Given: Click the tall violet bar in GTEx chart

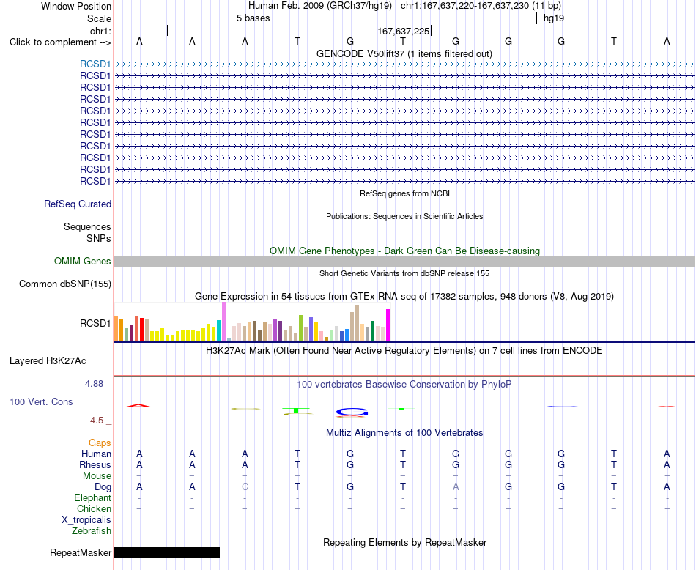Looking at the screenshot, I should [x=223, y=322].
